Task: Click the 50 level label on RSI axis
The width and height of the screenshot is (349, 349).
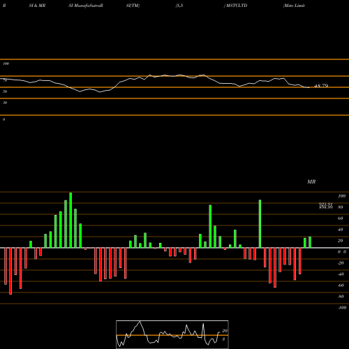Action: click(5, 91)
